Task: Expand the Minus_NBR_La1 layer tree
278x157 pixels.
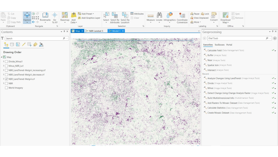Action: point(4,66)
